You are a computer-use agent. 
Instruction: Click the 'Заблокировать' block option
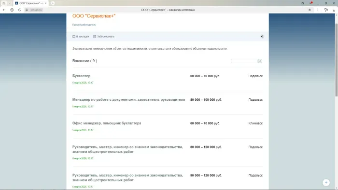pyautogui.click(x=104, y=36)
